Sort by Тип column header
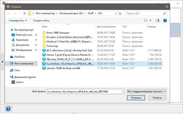Viewport: 183px width, 114px height. click(x=124, y=27)
